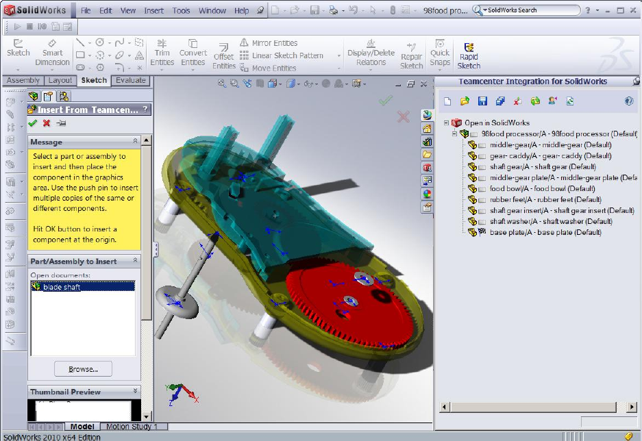The width and height of the screenshot is (642, 441).
Task: Collapse the 98food processor tree node
Action: (454, 134)
